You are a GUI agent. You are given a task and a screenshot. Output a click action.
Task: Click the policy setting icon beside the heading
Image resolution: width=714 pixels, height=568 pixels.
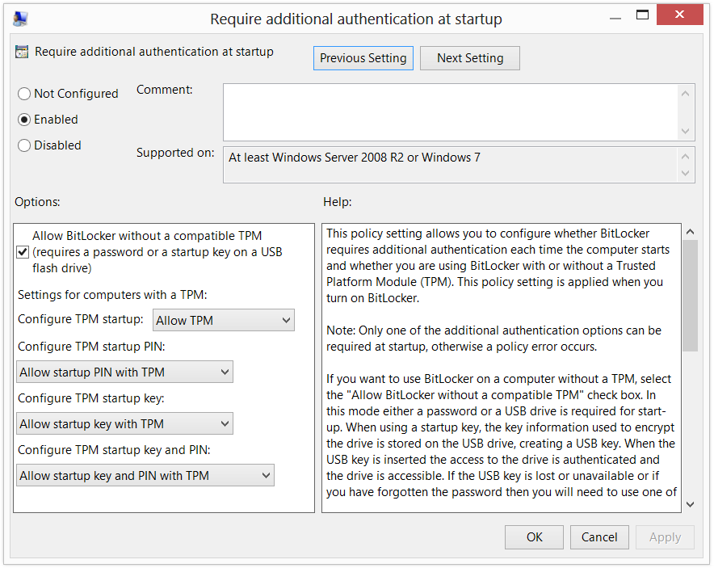(22, 52)
